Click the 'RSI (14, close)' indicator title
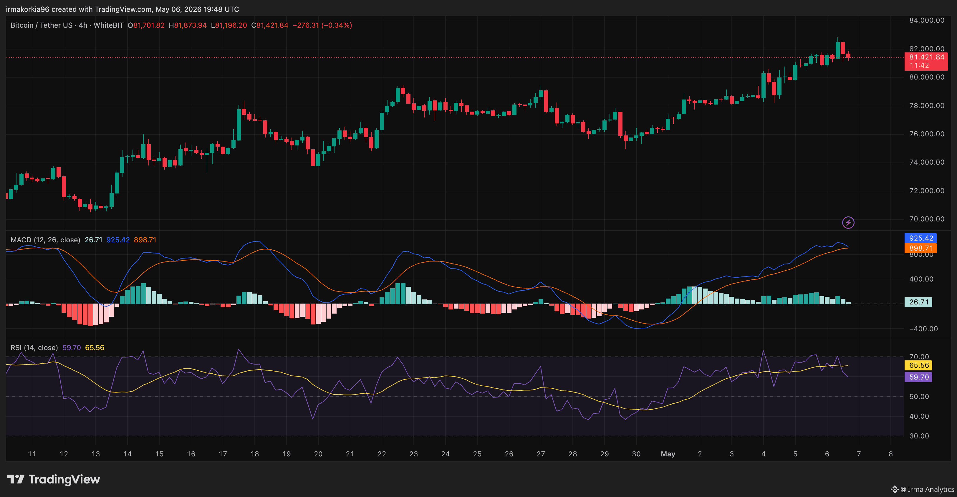 tap(34, 348)
